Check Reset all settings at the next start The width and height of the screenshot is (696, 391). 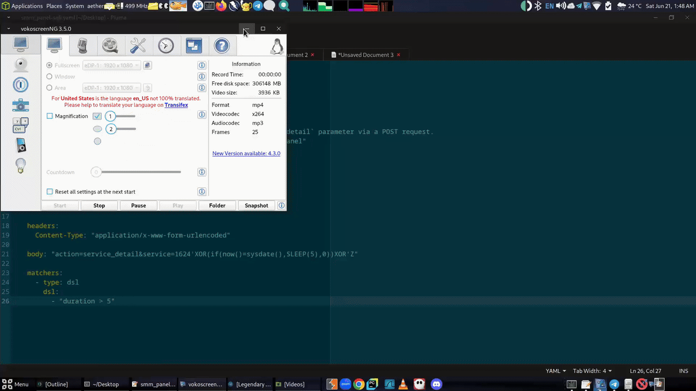tap(50, 192)
